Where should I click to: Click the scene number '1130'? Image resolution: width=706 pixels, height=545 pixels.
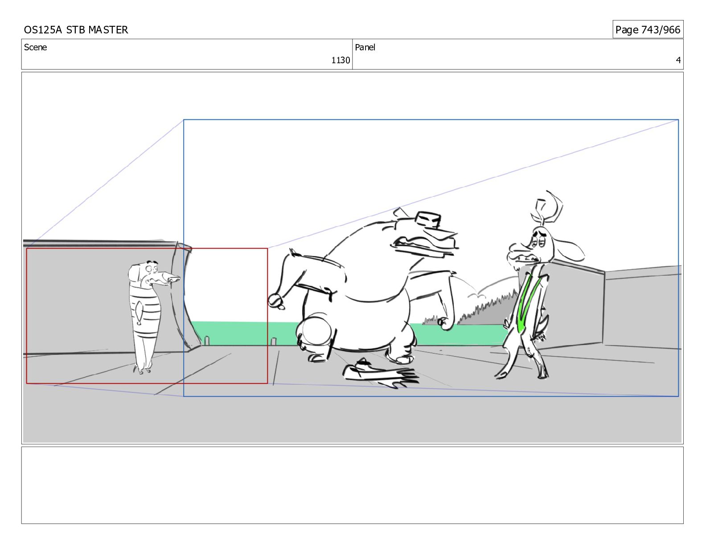click(x=341, y=60)
